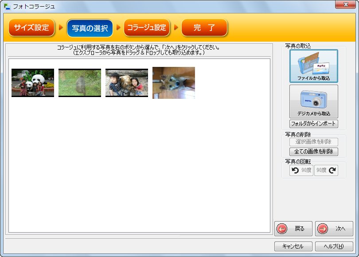Switch to the サイズ設定 step
This screenshot has height=257, width=359.
pos(31,27)
